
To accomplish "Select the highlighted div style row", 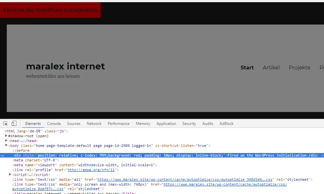I will pyautogui.click(x=162, y=155).
